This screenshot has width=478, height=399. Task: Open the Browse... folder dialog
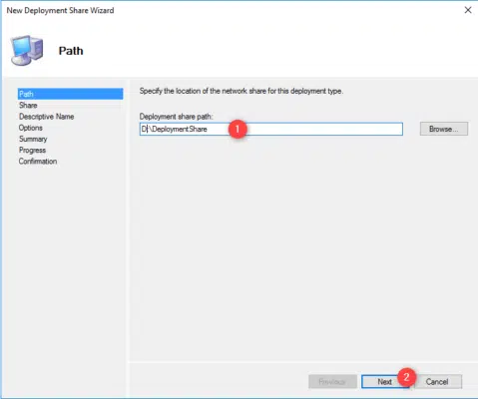pyautogui.click(x=444, y=129)
